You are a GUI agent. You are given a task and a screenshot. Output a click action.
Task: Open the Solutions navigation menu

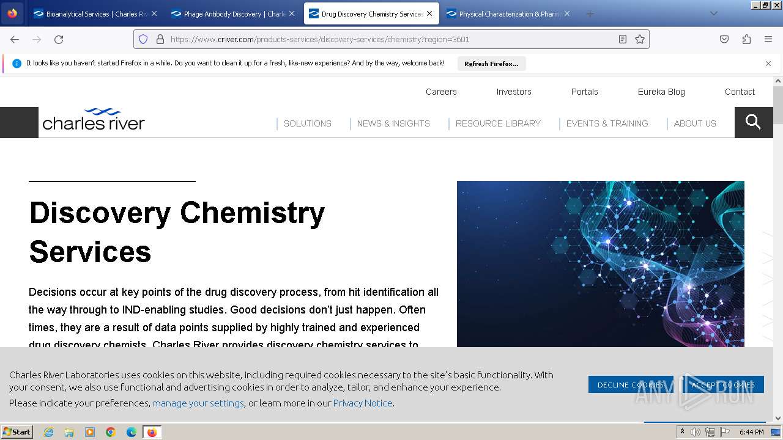(308, 123)
